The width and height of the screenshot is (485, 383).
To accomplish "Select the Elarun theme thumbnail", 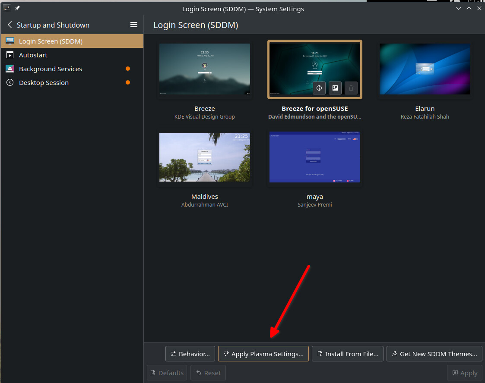I will click(425, 69).
